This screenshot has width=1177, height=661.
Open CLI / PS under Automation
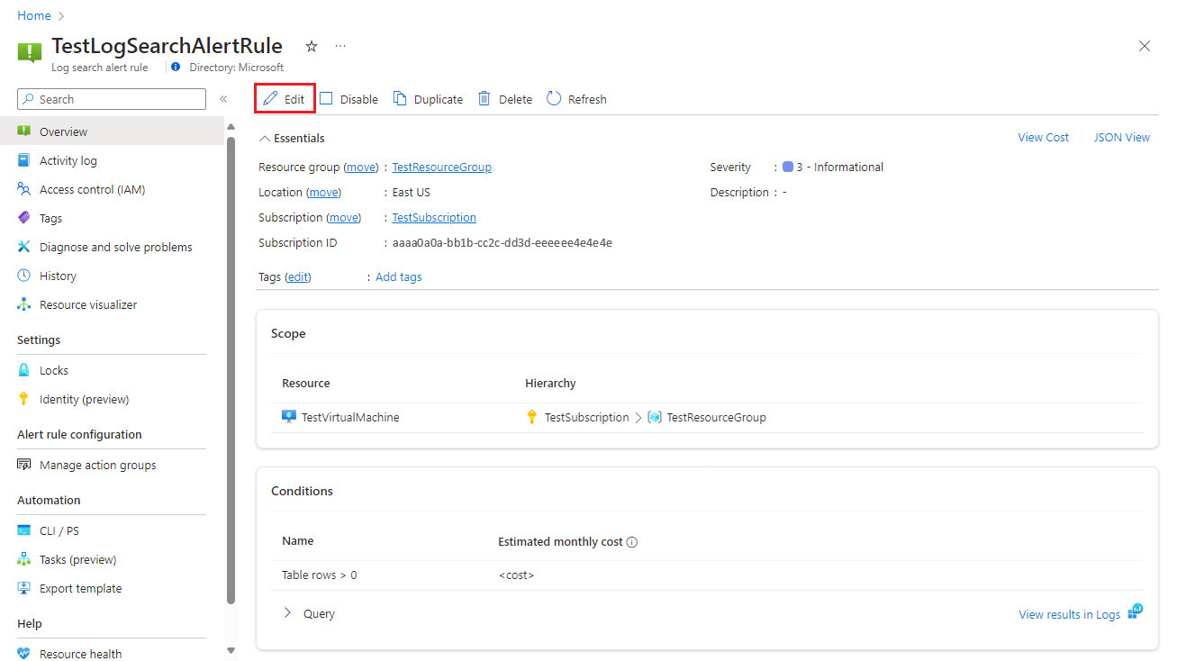[x=57, y=530]
